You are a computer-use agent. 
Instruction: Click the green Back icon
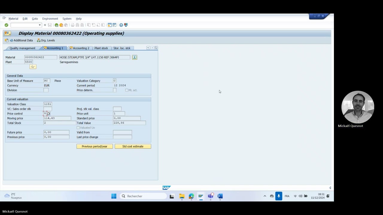[57, 25]
